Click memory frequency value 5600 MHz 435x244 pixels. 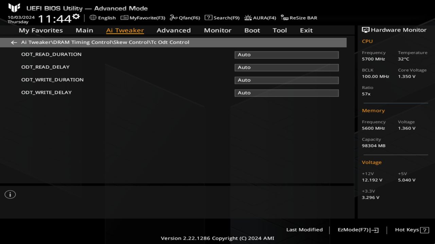(373, 128)
